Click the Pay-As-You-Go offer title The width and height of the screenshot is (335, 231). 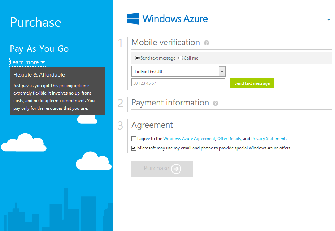(x=39, y=49)
